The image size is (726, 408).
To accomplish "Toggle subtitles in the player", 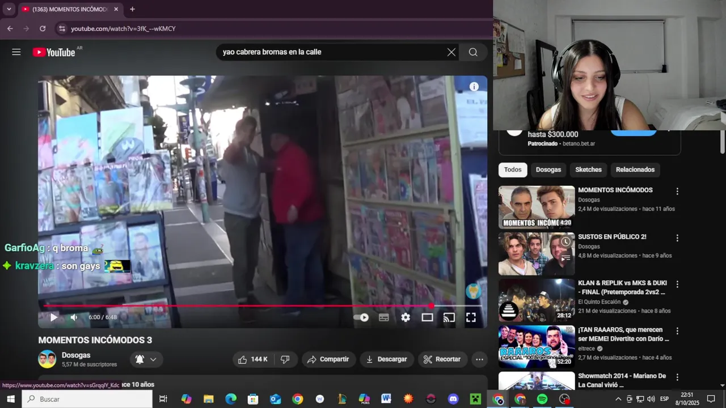I will coord(384,317).
